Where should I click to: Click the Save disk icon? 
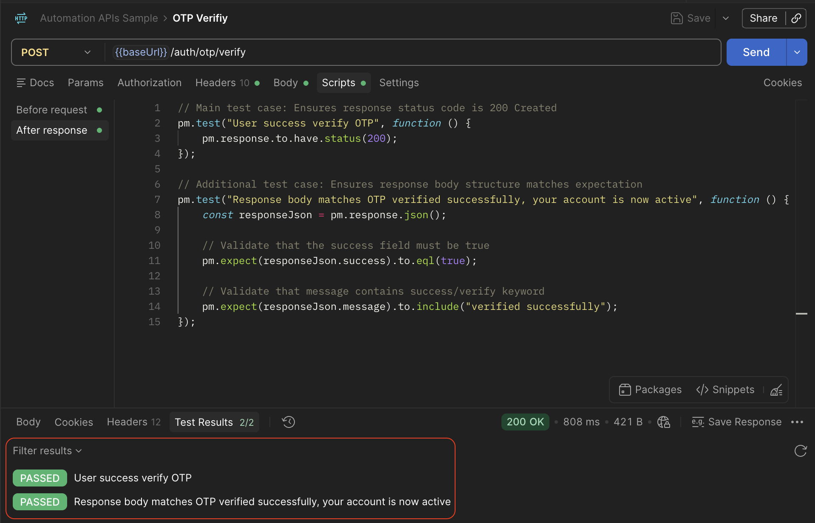click(676, 18)
